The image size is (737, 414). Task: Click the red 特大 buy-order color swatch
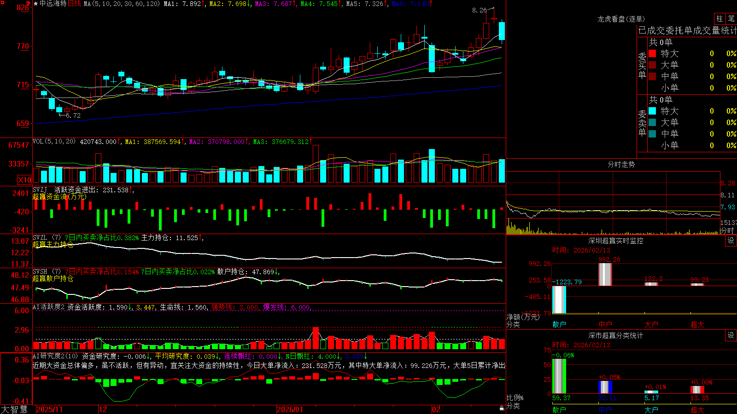(652, 53)
